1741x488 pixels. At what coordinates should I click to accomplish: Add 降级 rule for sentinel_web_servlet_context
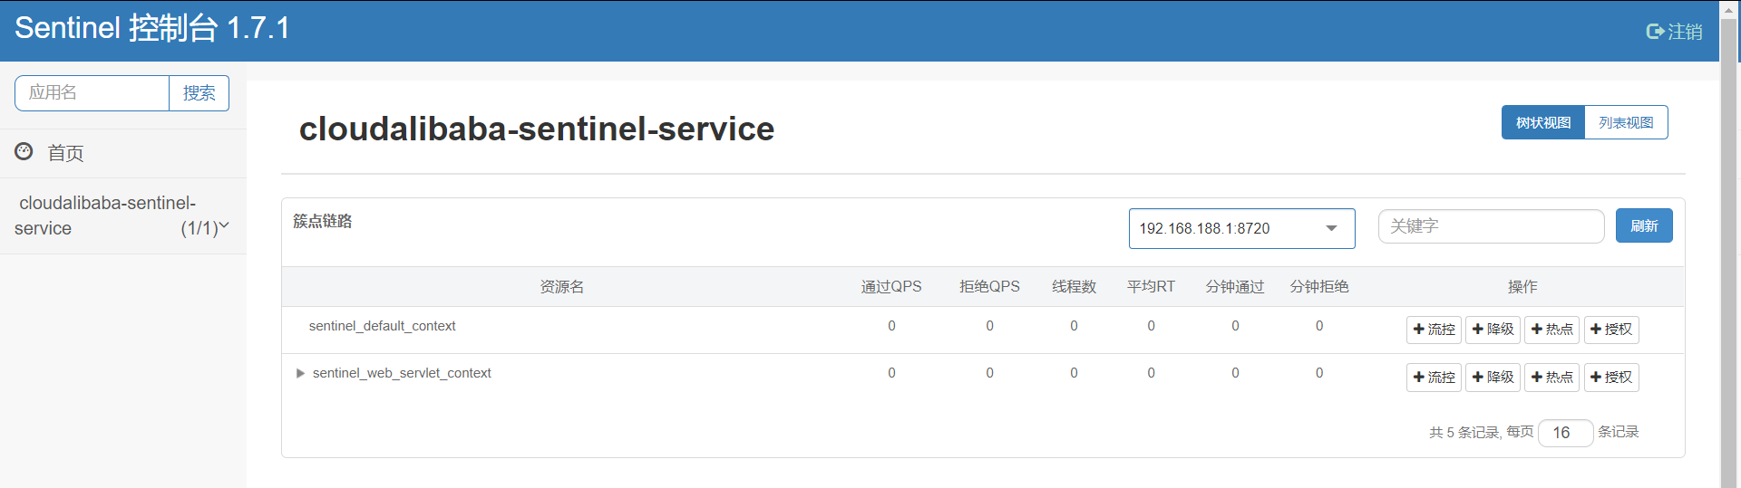(x=1493, y=377)
